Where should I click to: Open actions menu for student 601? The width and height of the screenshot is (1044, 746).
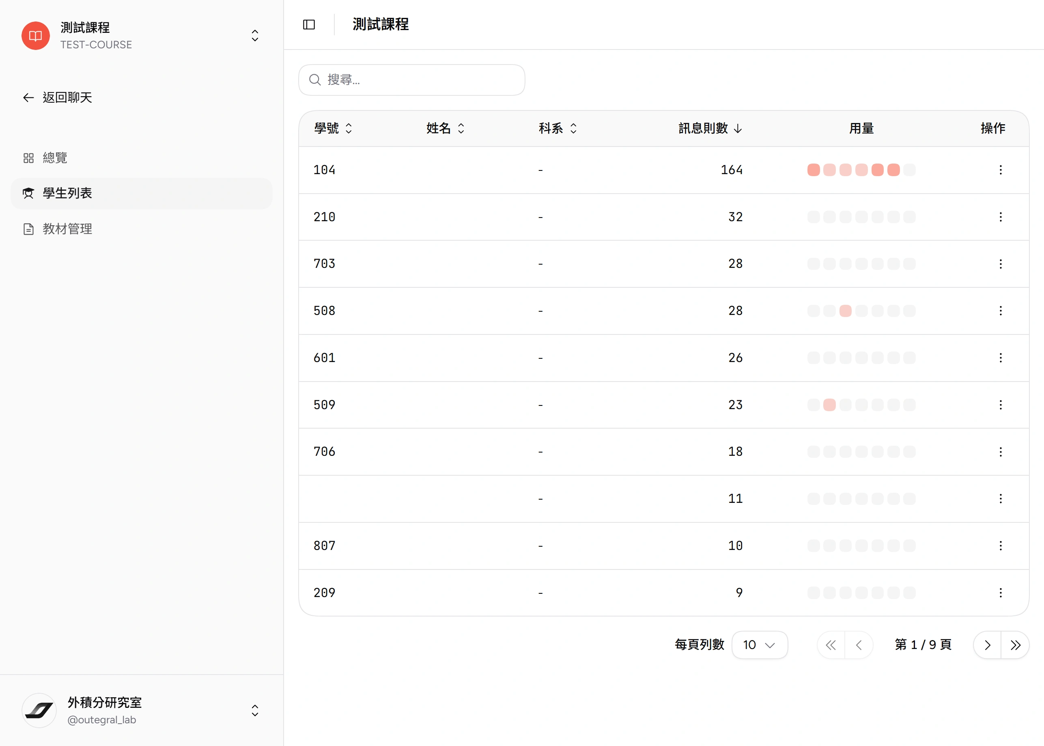(x=1001, y=358)
